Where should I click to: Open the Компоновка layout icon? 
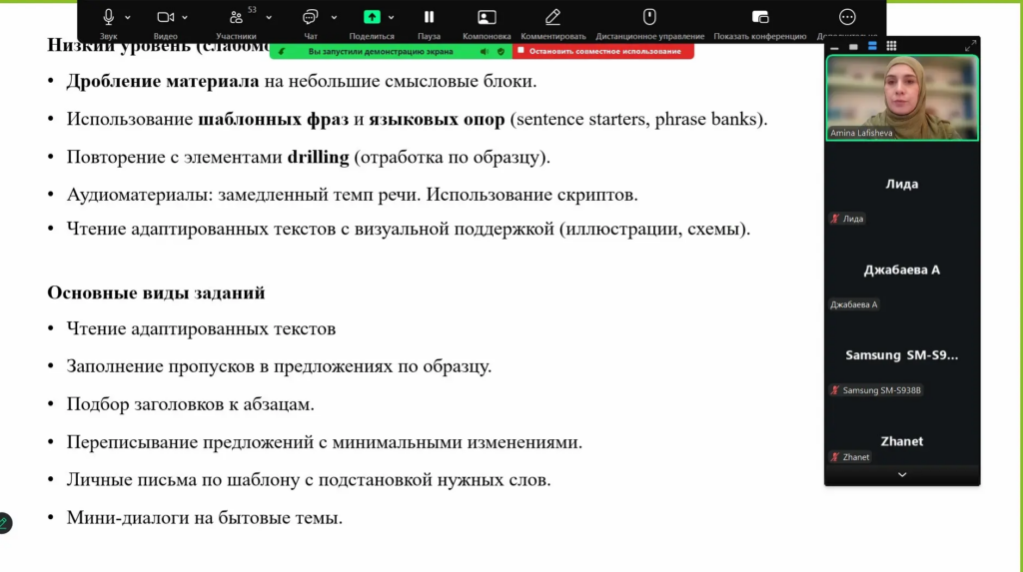487,17
